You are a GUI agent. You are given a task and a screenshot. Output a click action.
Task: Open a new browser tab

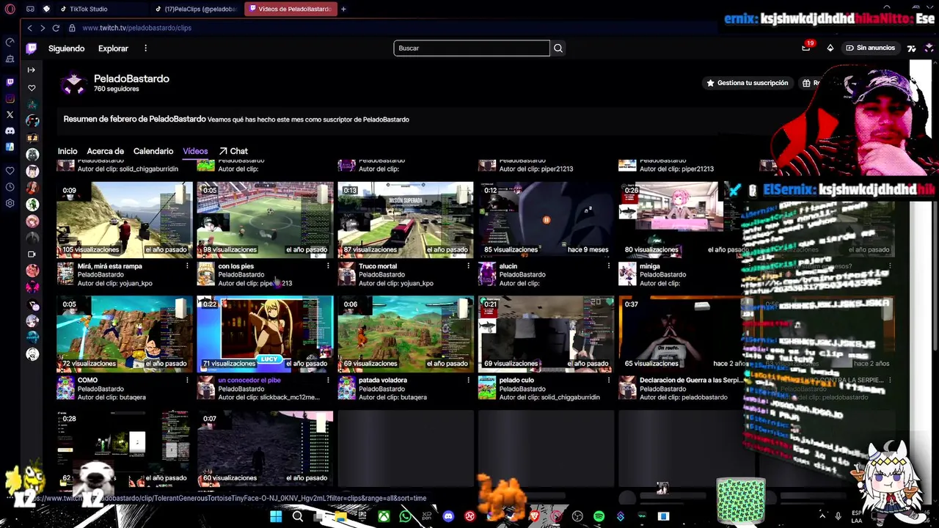coord(343,9)
